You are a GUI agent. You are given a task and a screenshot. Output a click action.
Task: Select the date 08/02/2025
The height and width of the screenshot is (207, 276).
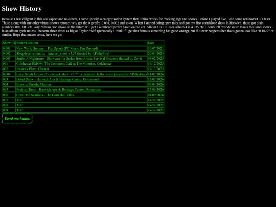pyautogui.click(x=155, y=59)
